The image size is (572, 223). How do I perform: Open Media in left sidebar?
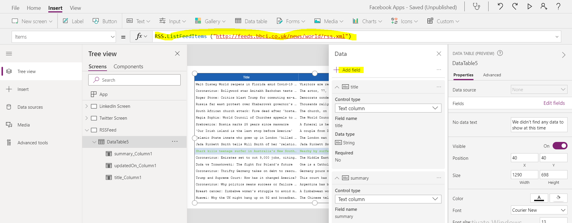(x=41, y=125)
